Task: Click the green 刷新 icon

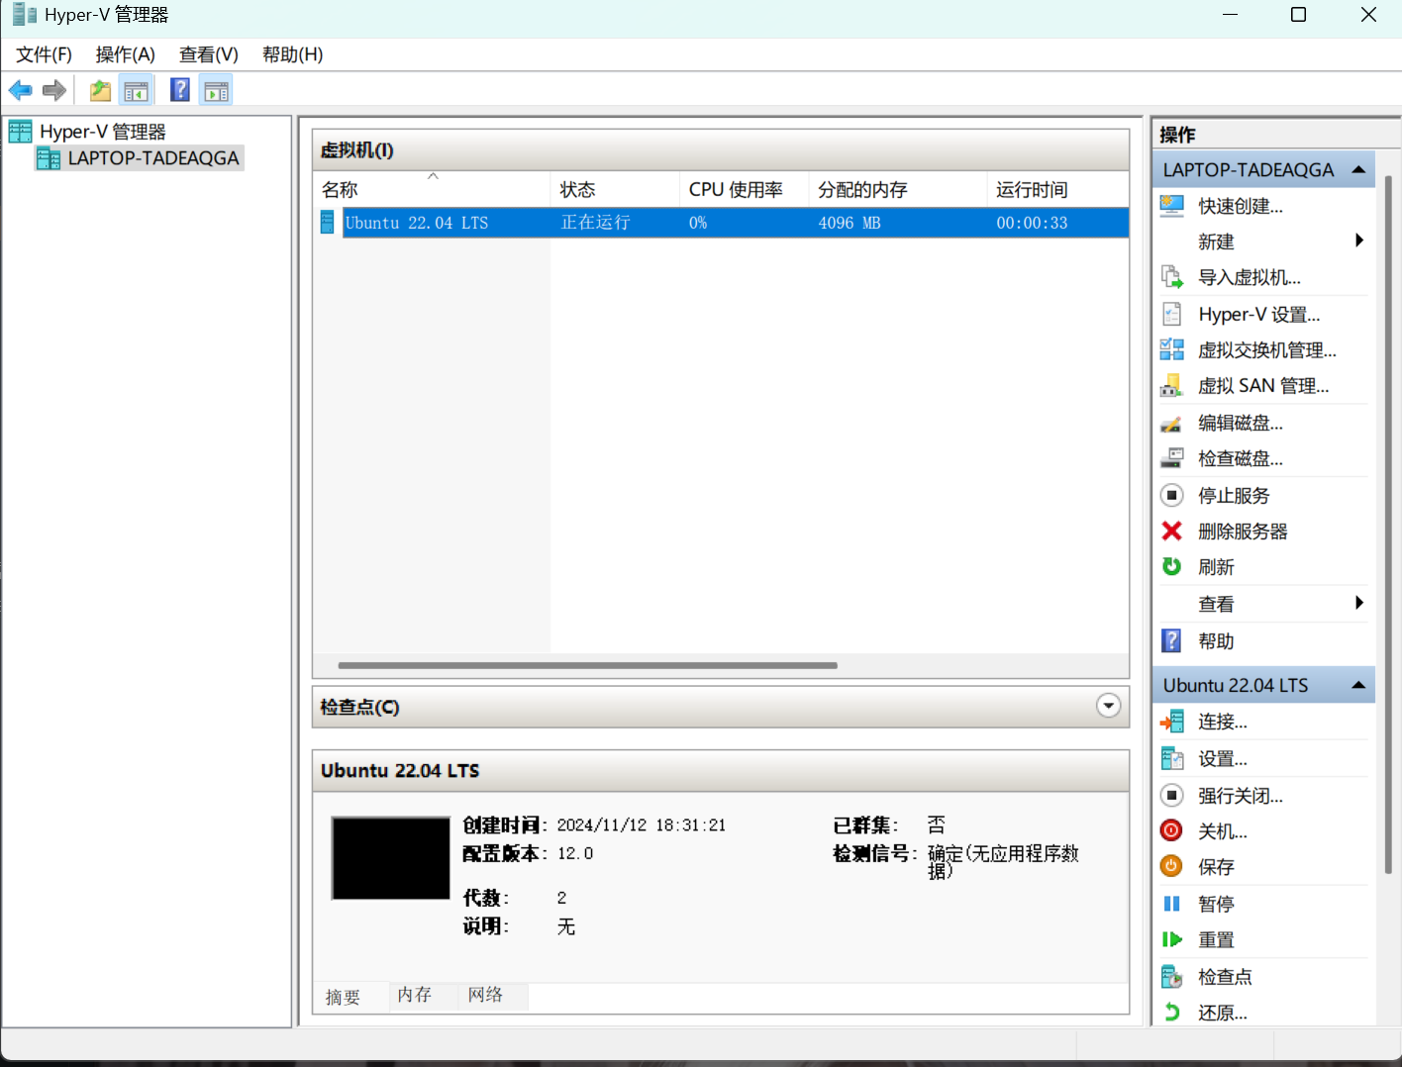Action: pyautogui.click(x=1171, y=566)
